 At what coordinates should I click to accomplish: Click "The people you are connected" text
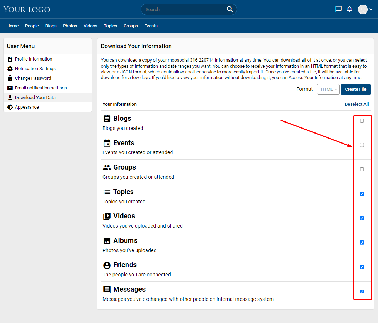137,275
